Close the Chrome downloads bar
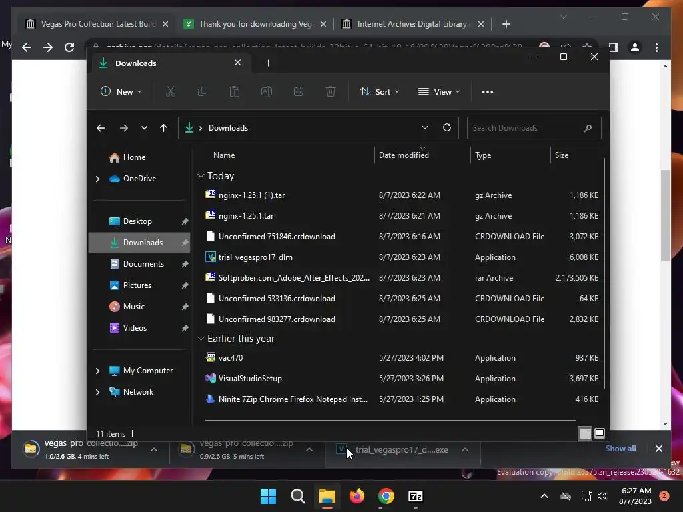This screenshot has height=512, width=683. click(x=658, y=449)
